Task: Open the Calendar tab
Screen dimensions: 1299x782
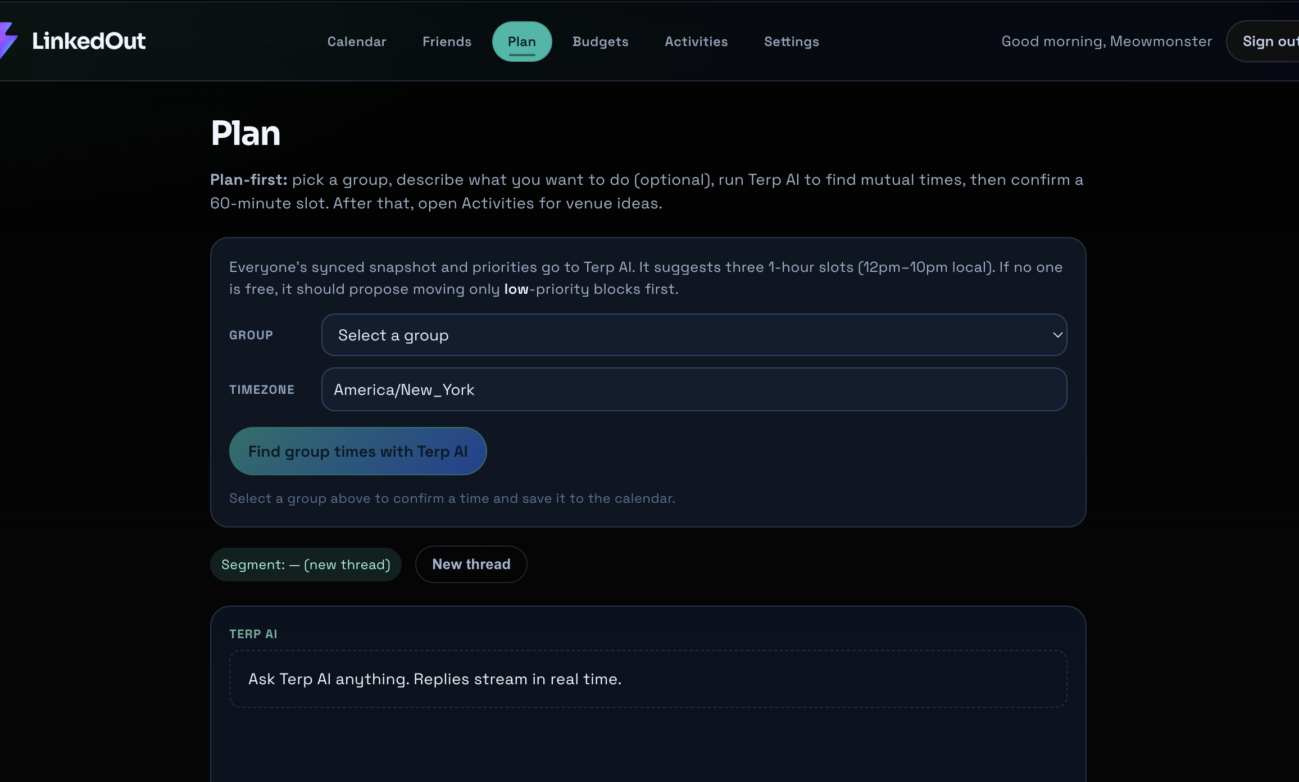Action: (357, 42)
